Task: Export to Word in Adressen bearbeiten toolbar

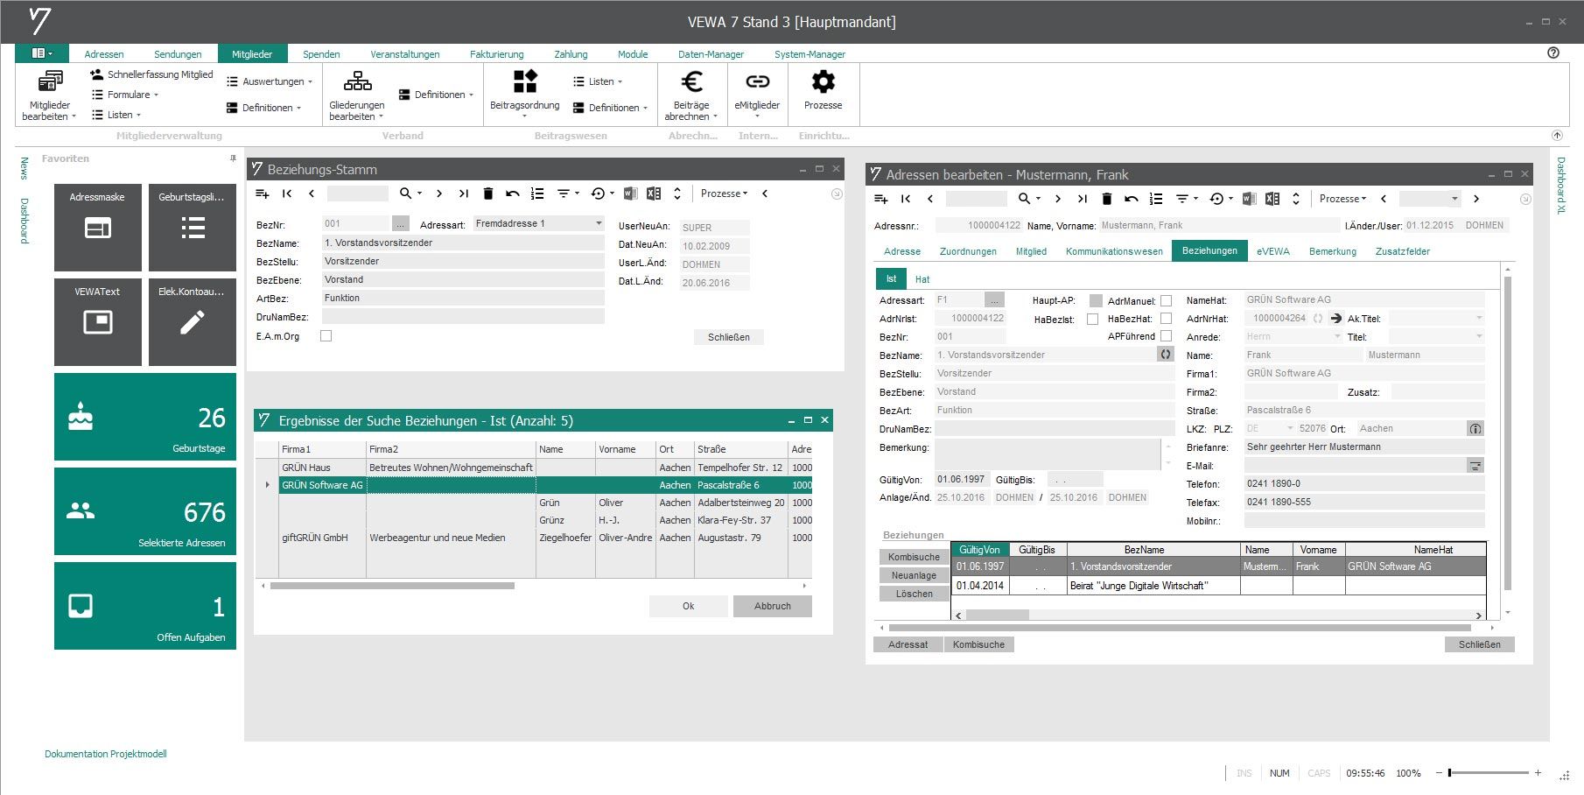Action: [1249, 199]
